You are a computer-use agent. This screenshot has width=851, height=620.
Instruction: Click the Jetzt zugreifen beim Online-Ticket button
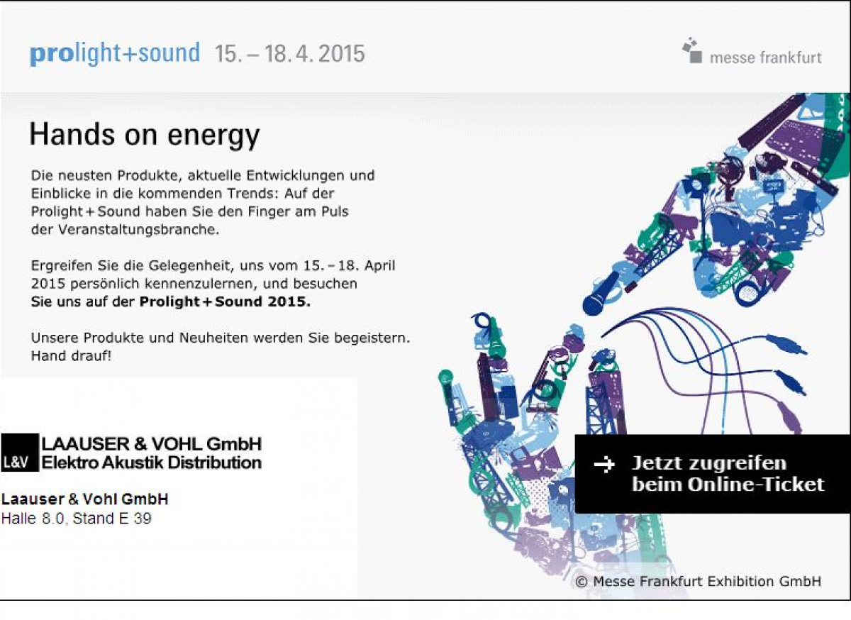(x=712, y=474)
